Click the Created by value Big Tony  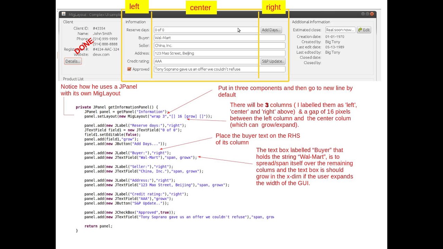[x=333, y=42]
